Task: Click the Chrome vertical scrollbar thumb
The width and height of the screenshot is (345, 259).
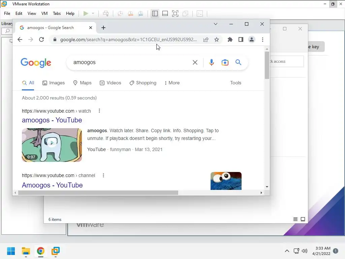Action: (x=267, y=65)
